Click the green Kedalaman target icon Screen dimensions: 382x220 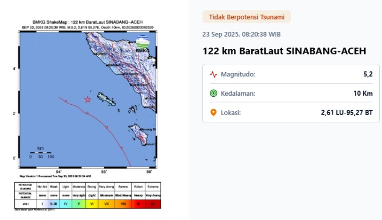tap(213, 94)
